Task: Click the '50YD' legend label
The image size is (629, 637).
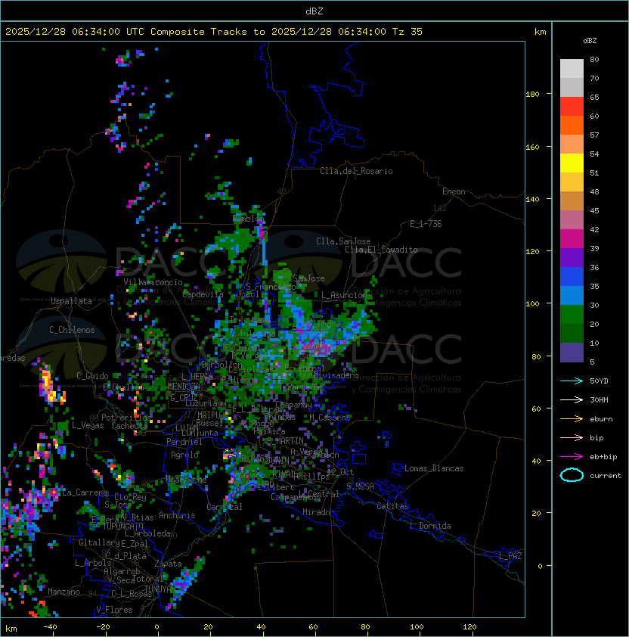Action: 599,381
